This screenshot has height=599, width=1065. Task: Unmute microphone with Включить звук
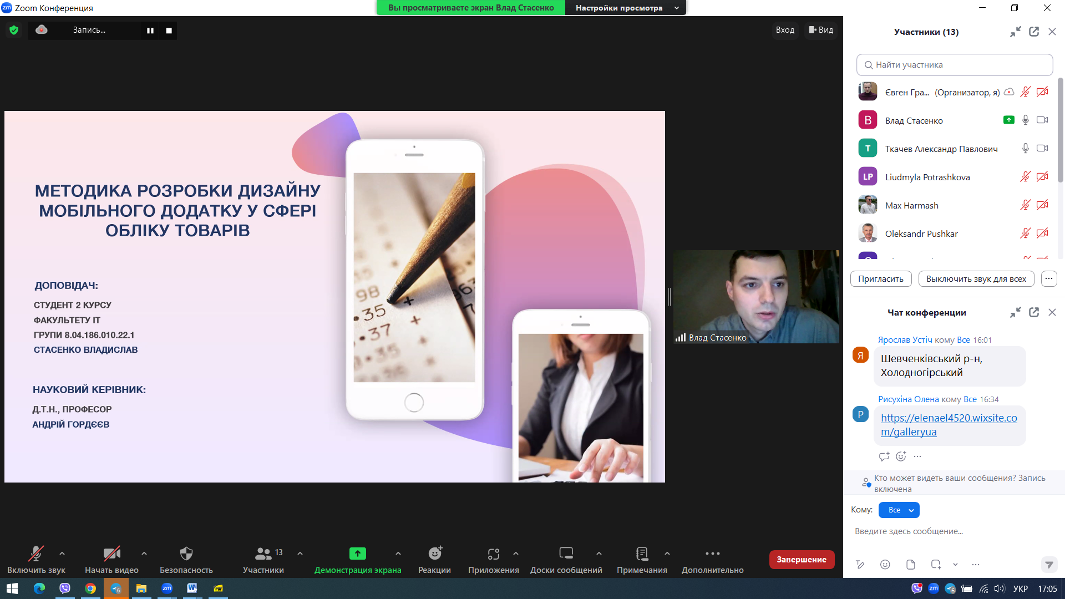pos(36,553)
